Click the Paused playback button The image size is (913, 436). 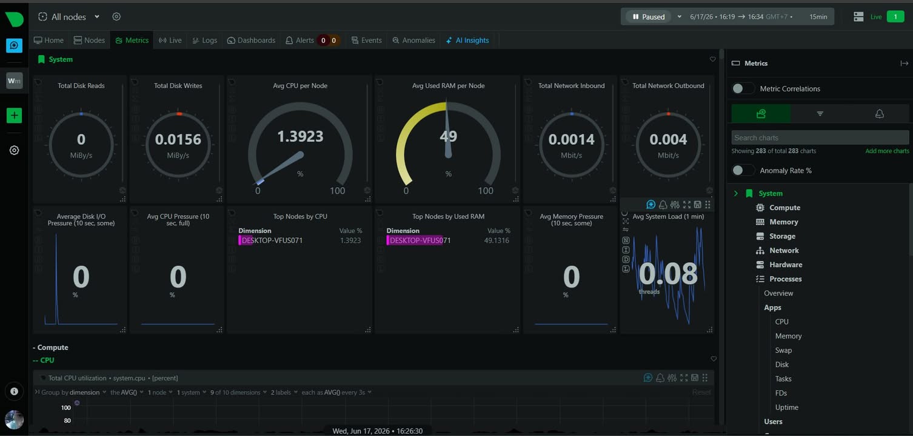[x=649, y=17]
